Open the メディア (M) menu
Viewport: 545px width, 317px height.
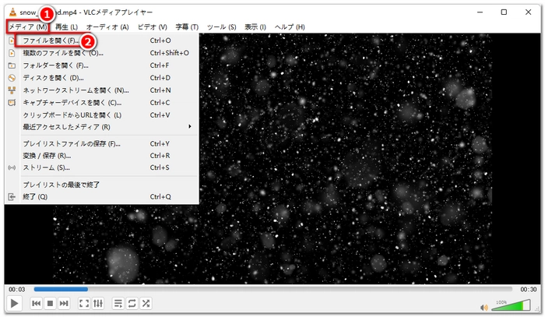click(27, 27)
